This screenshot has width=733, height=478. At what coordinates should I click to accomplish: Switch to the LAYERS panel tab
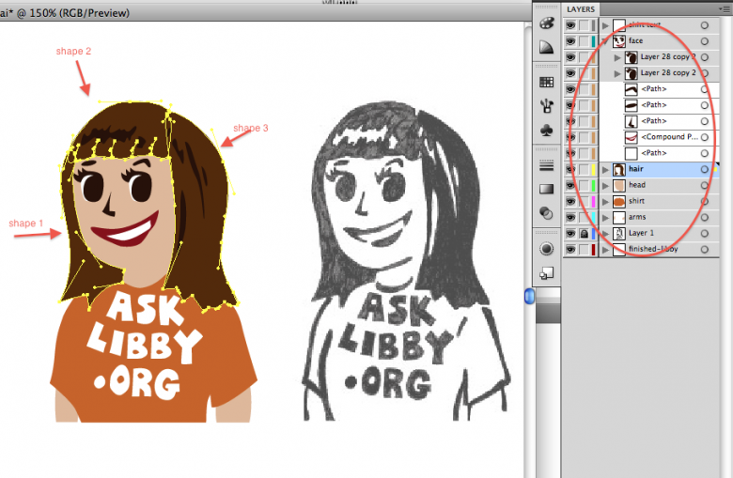point(581,9)
